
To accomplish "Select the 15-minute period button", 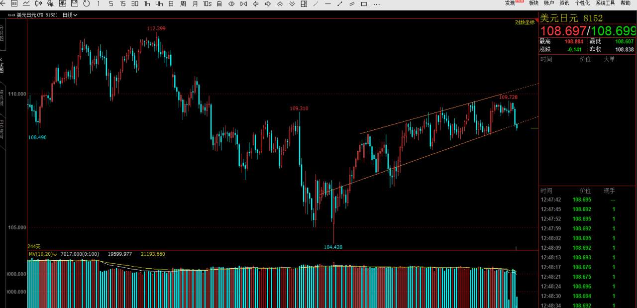I will (122, 3).
